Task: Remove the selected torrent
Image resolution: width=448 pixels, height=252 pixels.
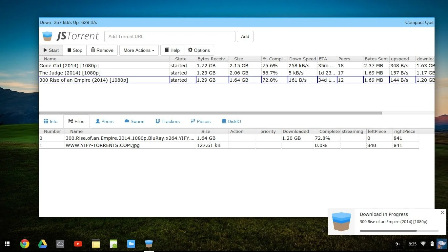Action: (102, 50)
